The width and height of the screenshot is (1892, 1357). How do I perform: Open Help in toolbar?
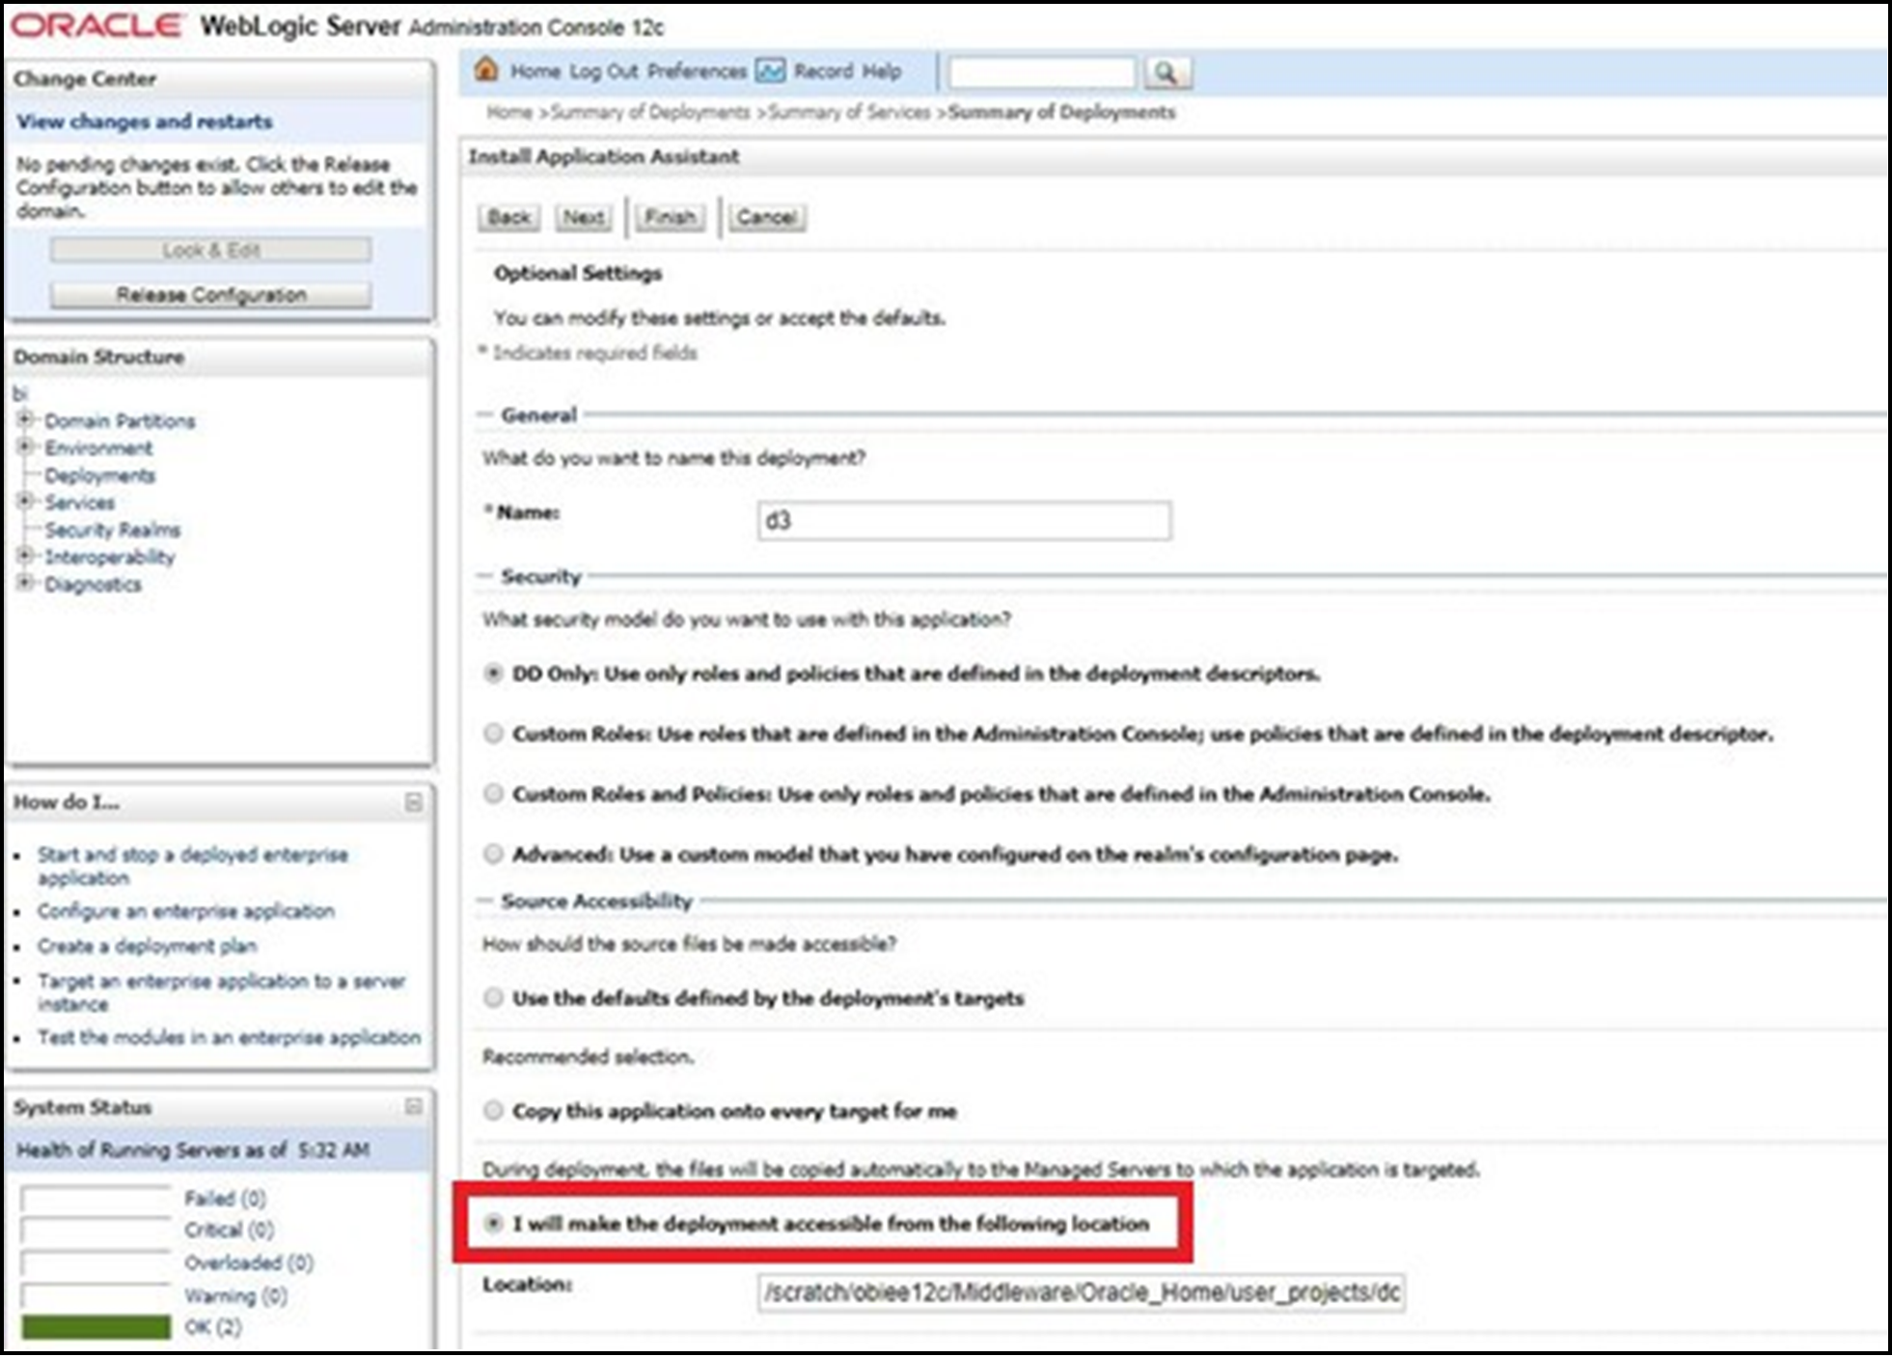(x=881, y=71)
